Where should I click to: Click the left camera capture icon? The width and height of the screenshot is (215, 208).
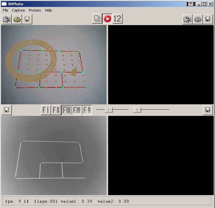[x=7, y=19]
